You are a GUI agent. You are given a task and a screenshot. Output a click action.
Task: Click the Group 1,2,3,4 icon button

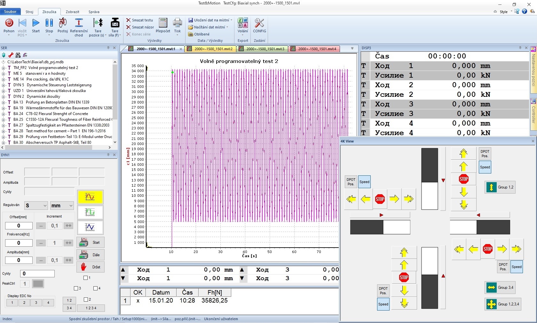tap(491, 304)
